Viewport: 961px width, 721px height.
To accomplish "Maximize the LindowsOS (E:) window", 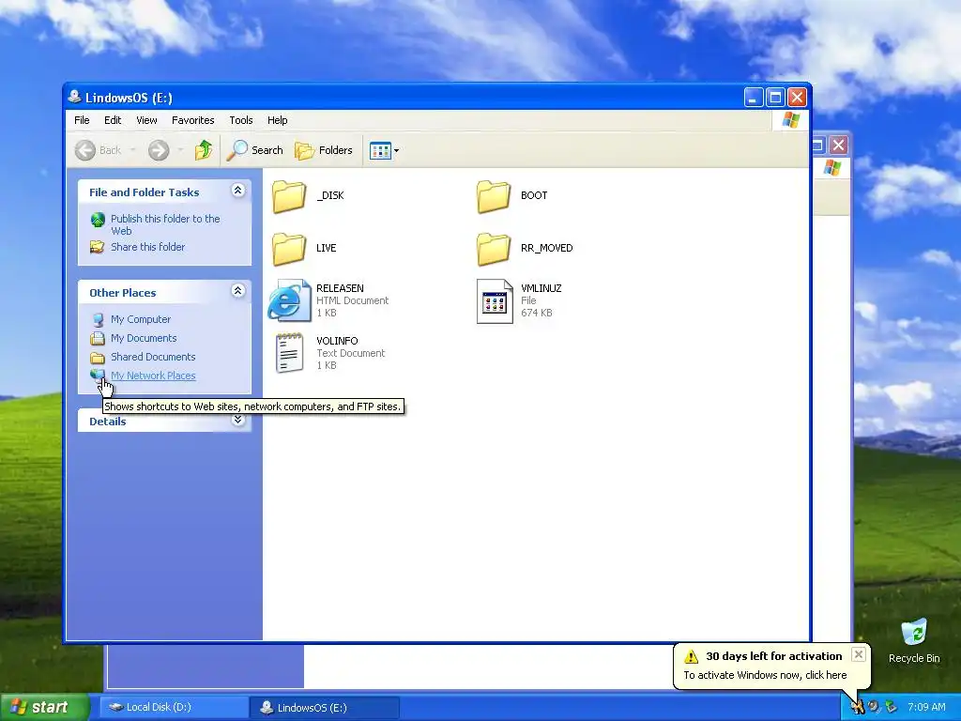I will [x=775, y=98].
